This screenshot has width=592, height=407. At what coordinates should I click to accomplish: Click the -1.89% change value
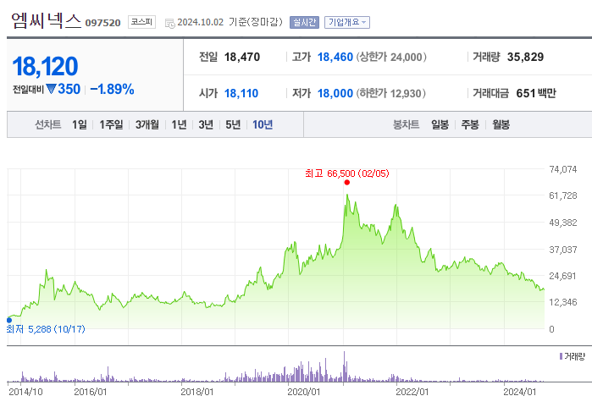pyautogui.click(x=112, y=90)
